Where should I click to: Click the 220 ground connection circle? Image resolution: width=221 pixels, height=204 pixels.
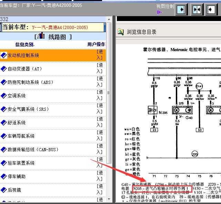(x=195, y=154)
